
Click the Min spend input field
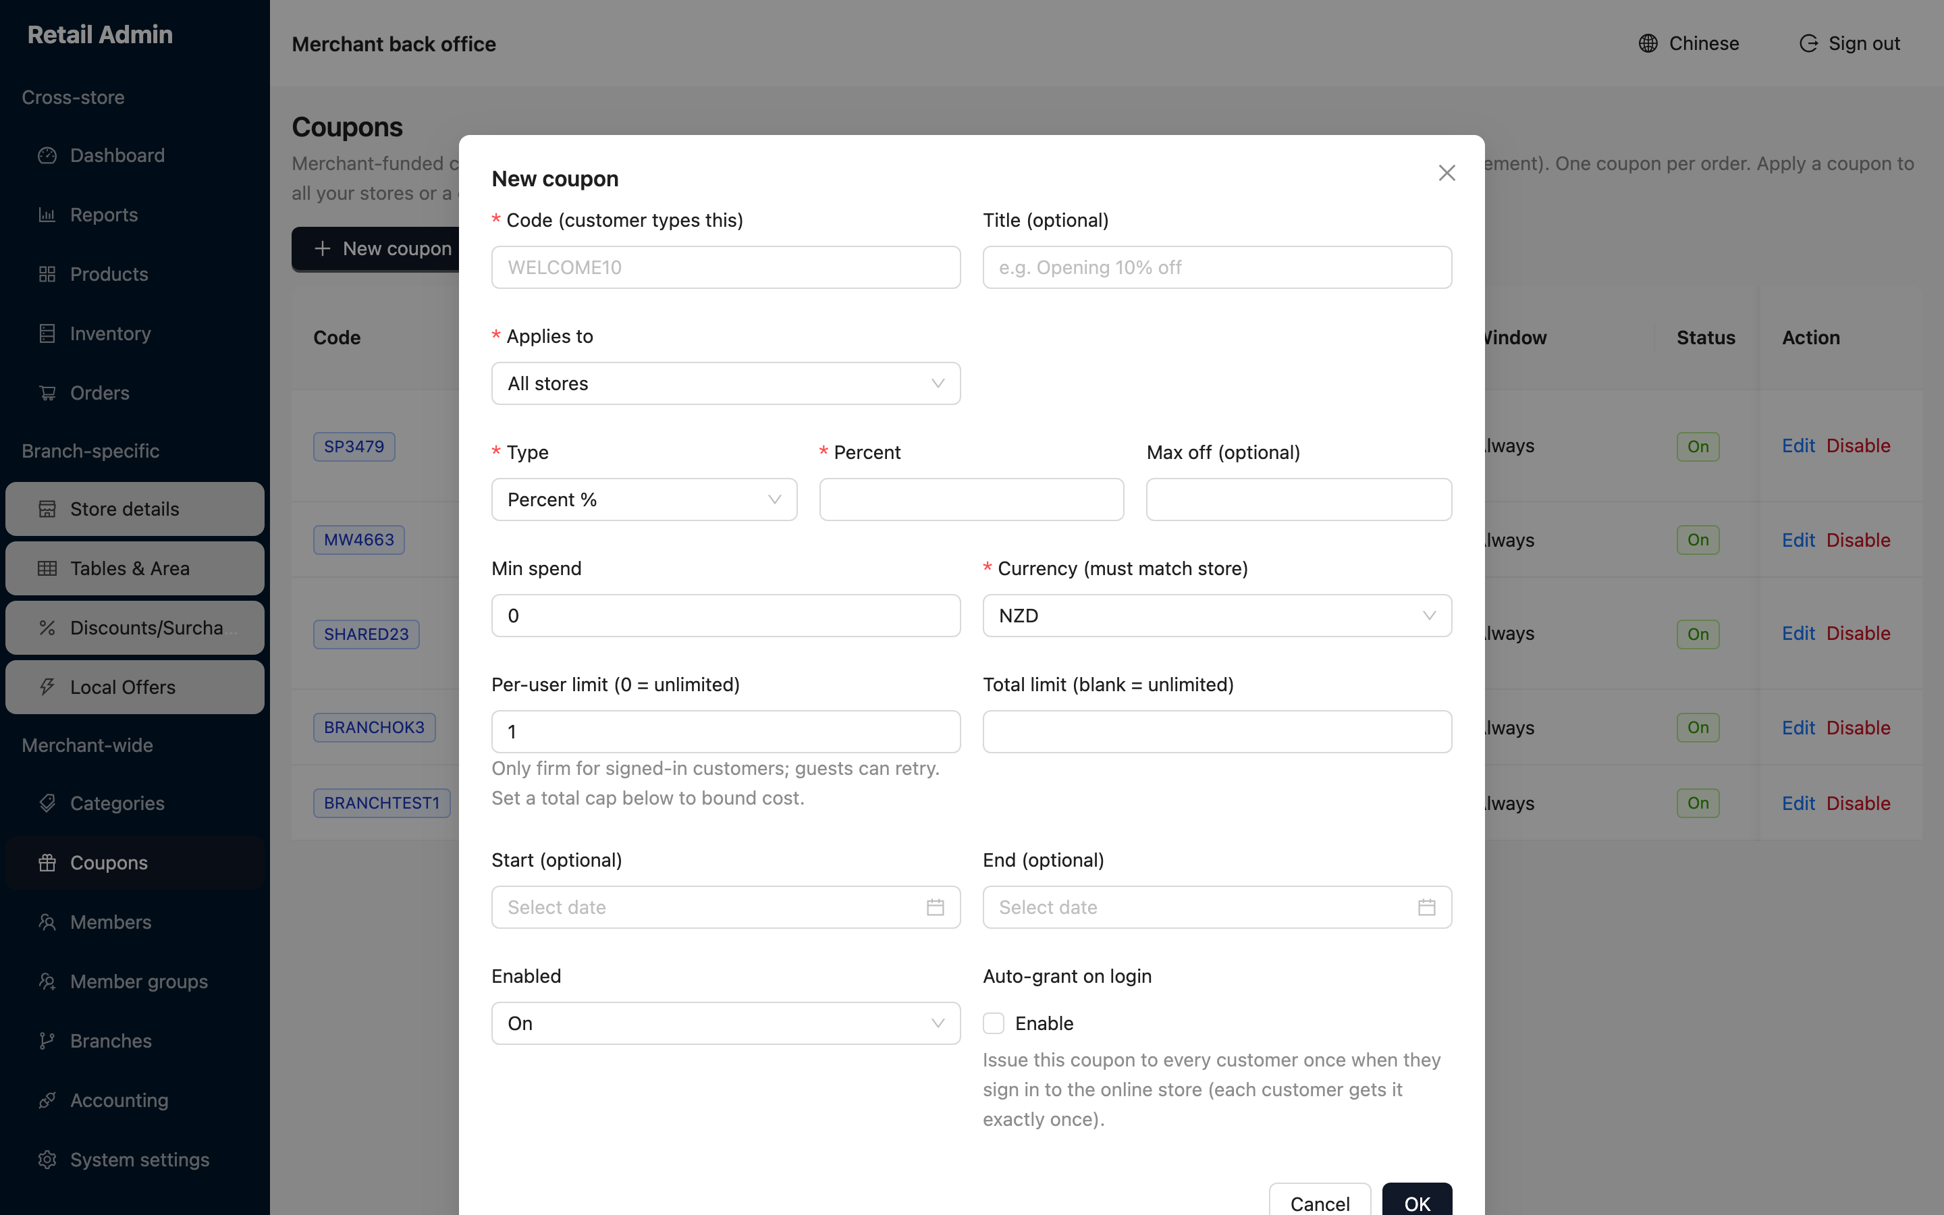click(726, 616)
